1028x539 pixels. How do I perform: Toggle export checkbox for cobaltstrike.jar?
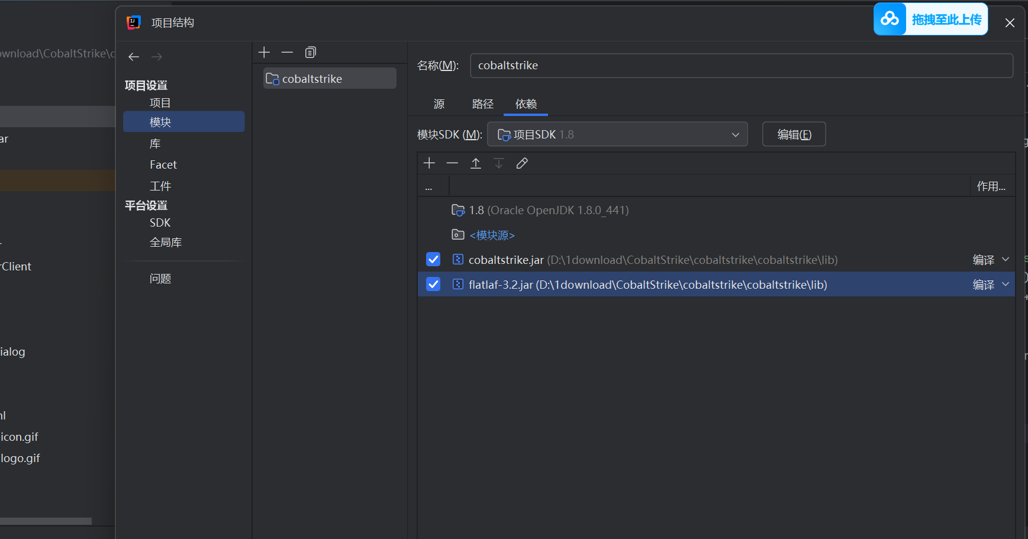coord(433,259)
